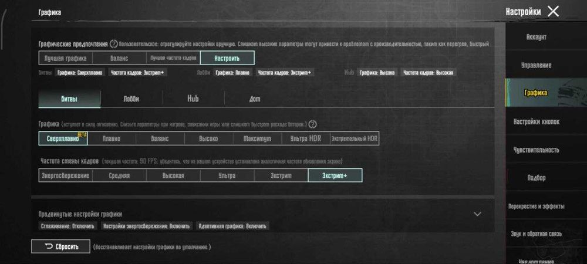Click Адаптивная графика: Включить tag

pyautogui.click(x=232, y=226)
